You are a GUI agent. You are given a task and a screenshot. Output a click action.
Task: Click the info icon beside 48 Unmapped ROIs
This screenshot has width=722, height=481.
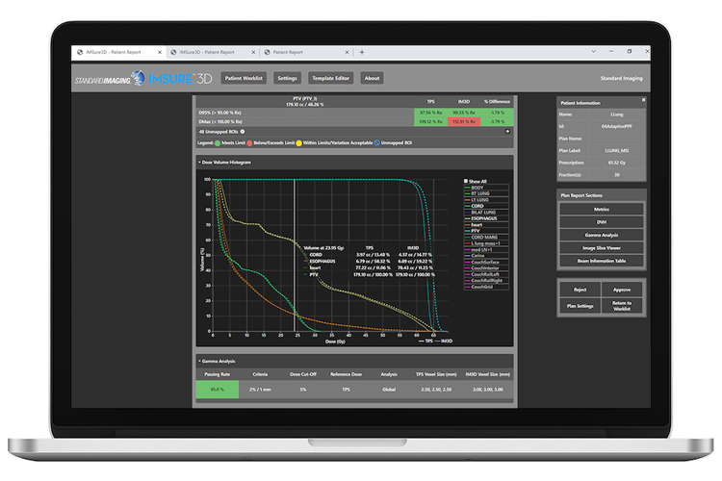point(243,132)
